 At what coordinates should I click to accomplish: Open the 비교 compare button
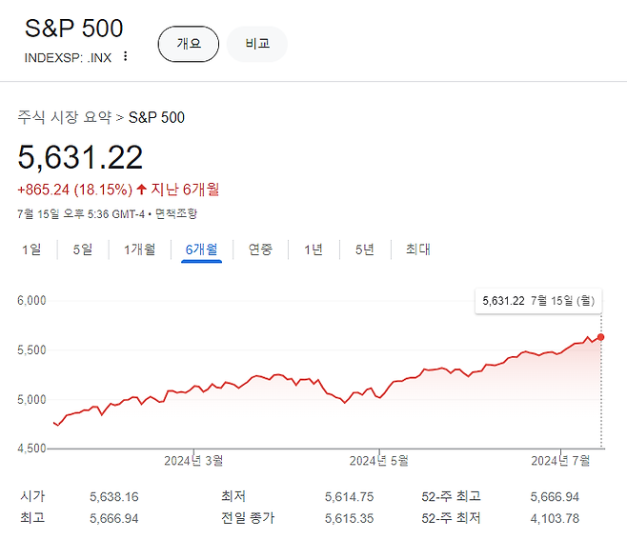(x=257, y=44)
